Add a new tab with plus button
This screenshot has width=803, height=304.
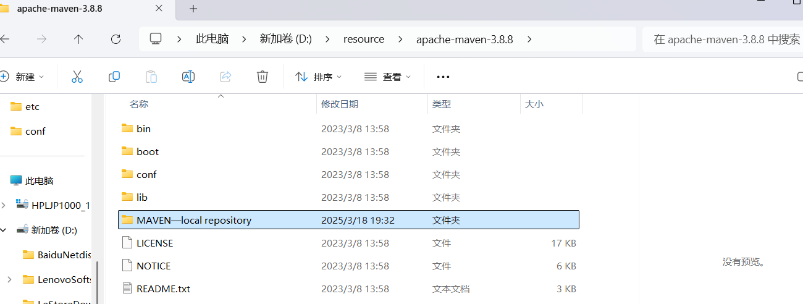[x=193, y=9]
